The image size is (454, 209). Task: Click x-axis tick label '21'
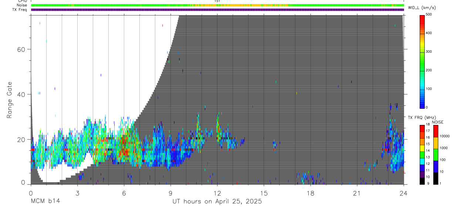[357, 194]
